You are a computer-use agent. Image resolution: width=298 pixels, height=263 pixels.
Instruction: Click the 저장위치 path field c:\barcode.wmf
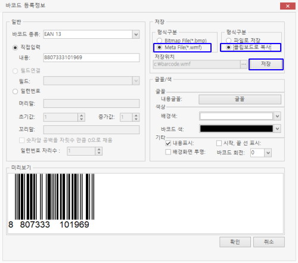click(x=197, y=64)
